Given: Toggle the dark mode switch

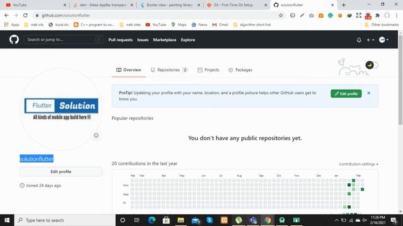Looking at the screenshot, I should pos(372,65).
